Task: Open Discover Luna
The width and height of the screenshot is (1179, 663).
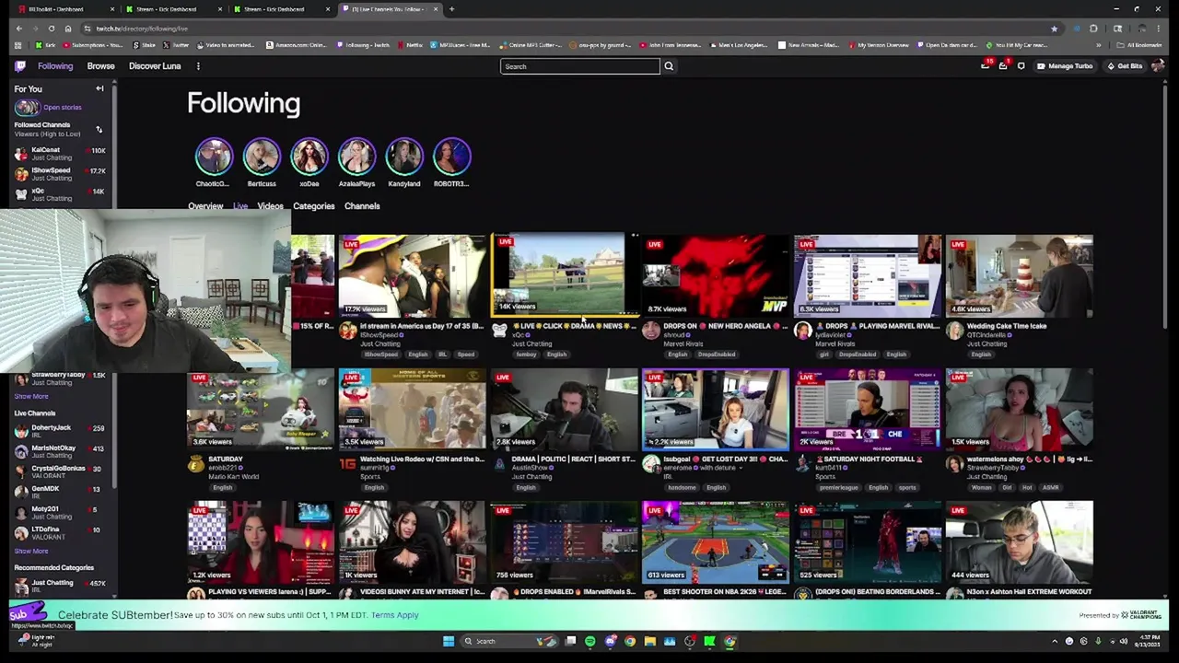Action: coord(155,66)
